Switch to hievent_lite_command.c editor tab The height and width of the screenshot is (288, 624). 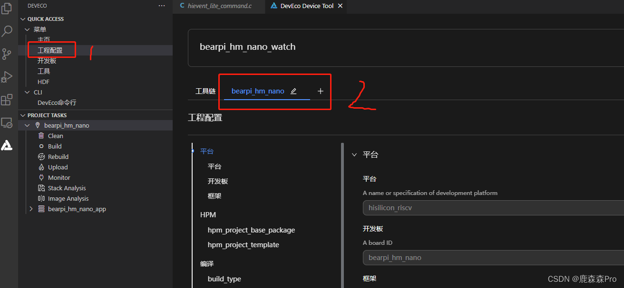(x=220, y=6)
